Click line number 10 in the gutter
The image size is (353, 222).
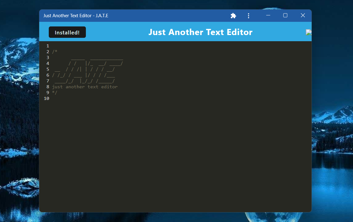pos(46,98)
